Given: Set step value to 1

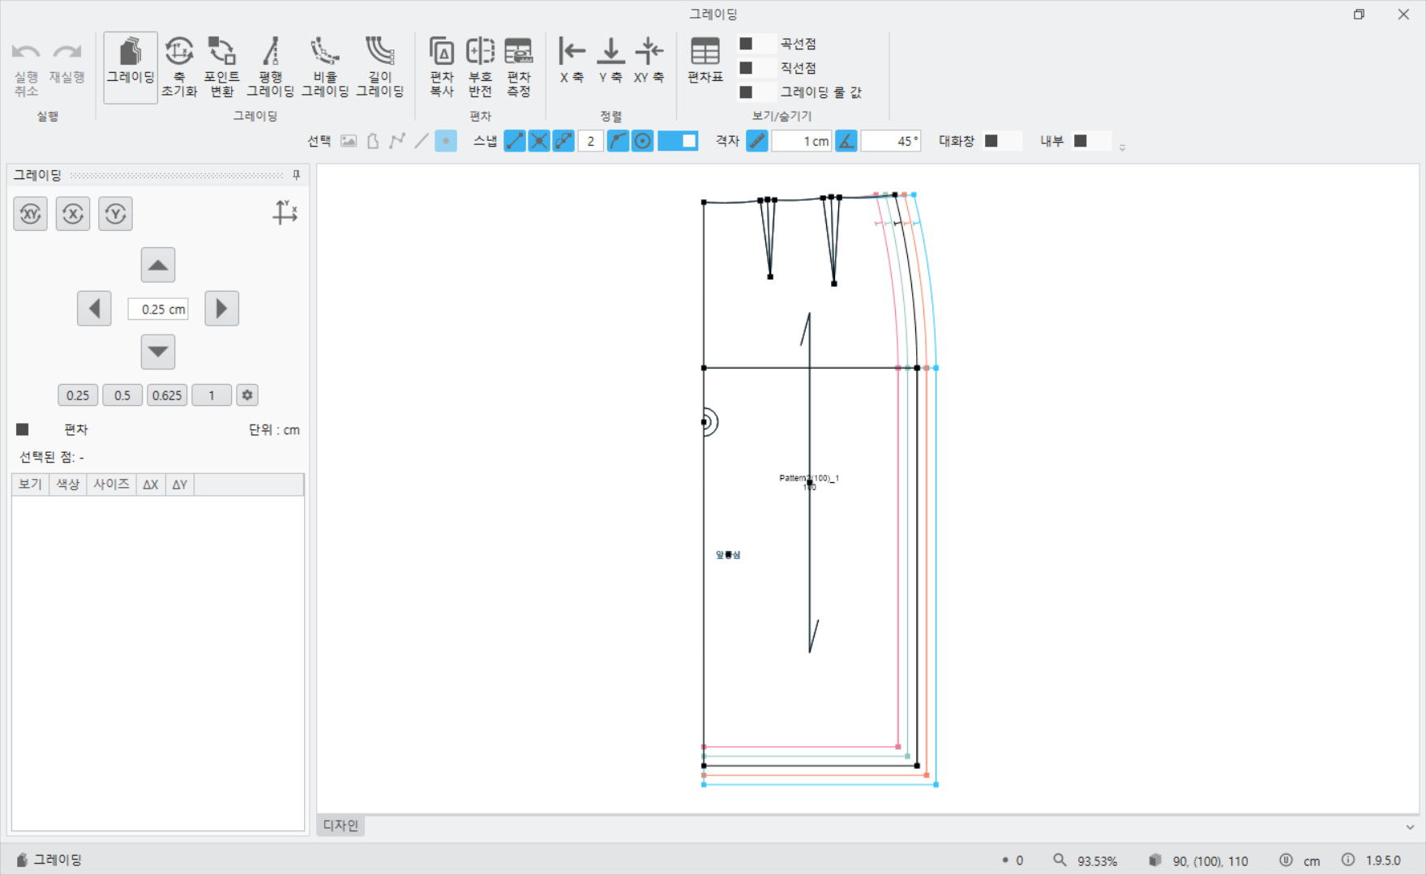Looking at the screenshot, I should (212, 395).
